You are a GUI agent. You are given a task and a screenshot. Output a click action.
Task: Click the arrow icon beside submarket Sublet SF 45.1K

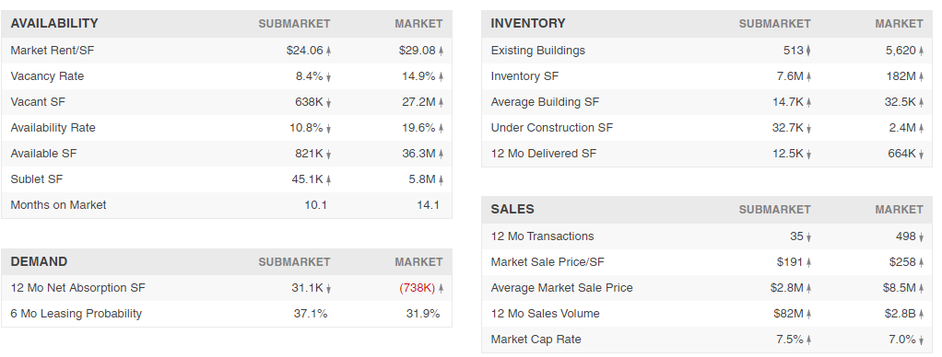329,180
